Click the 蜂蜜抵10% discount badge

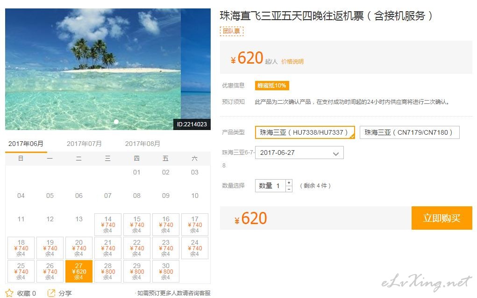click(x=271, y=86)
